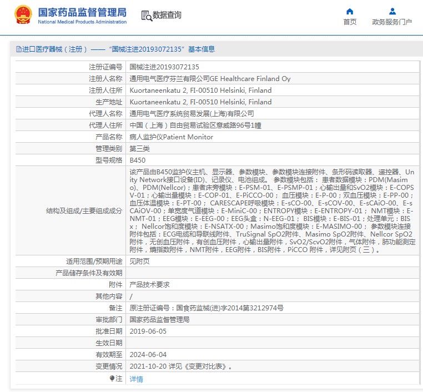The height and width of the screenshot is (392, 423).
Task: Click the 批准日期 row label
Action: click(x=109, y=331)
